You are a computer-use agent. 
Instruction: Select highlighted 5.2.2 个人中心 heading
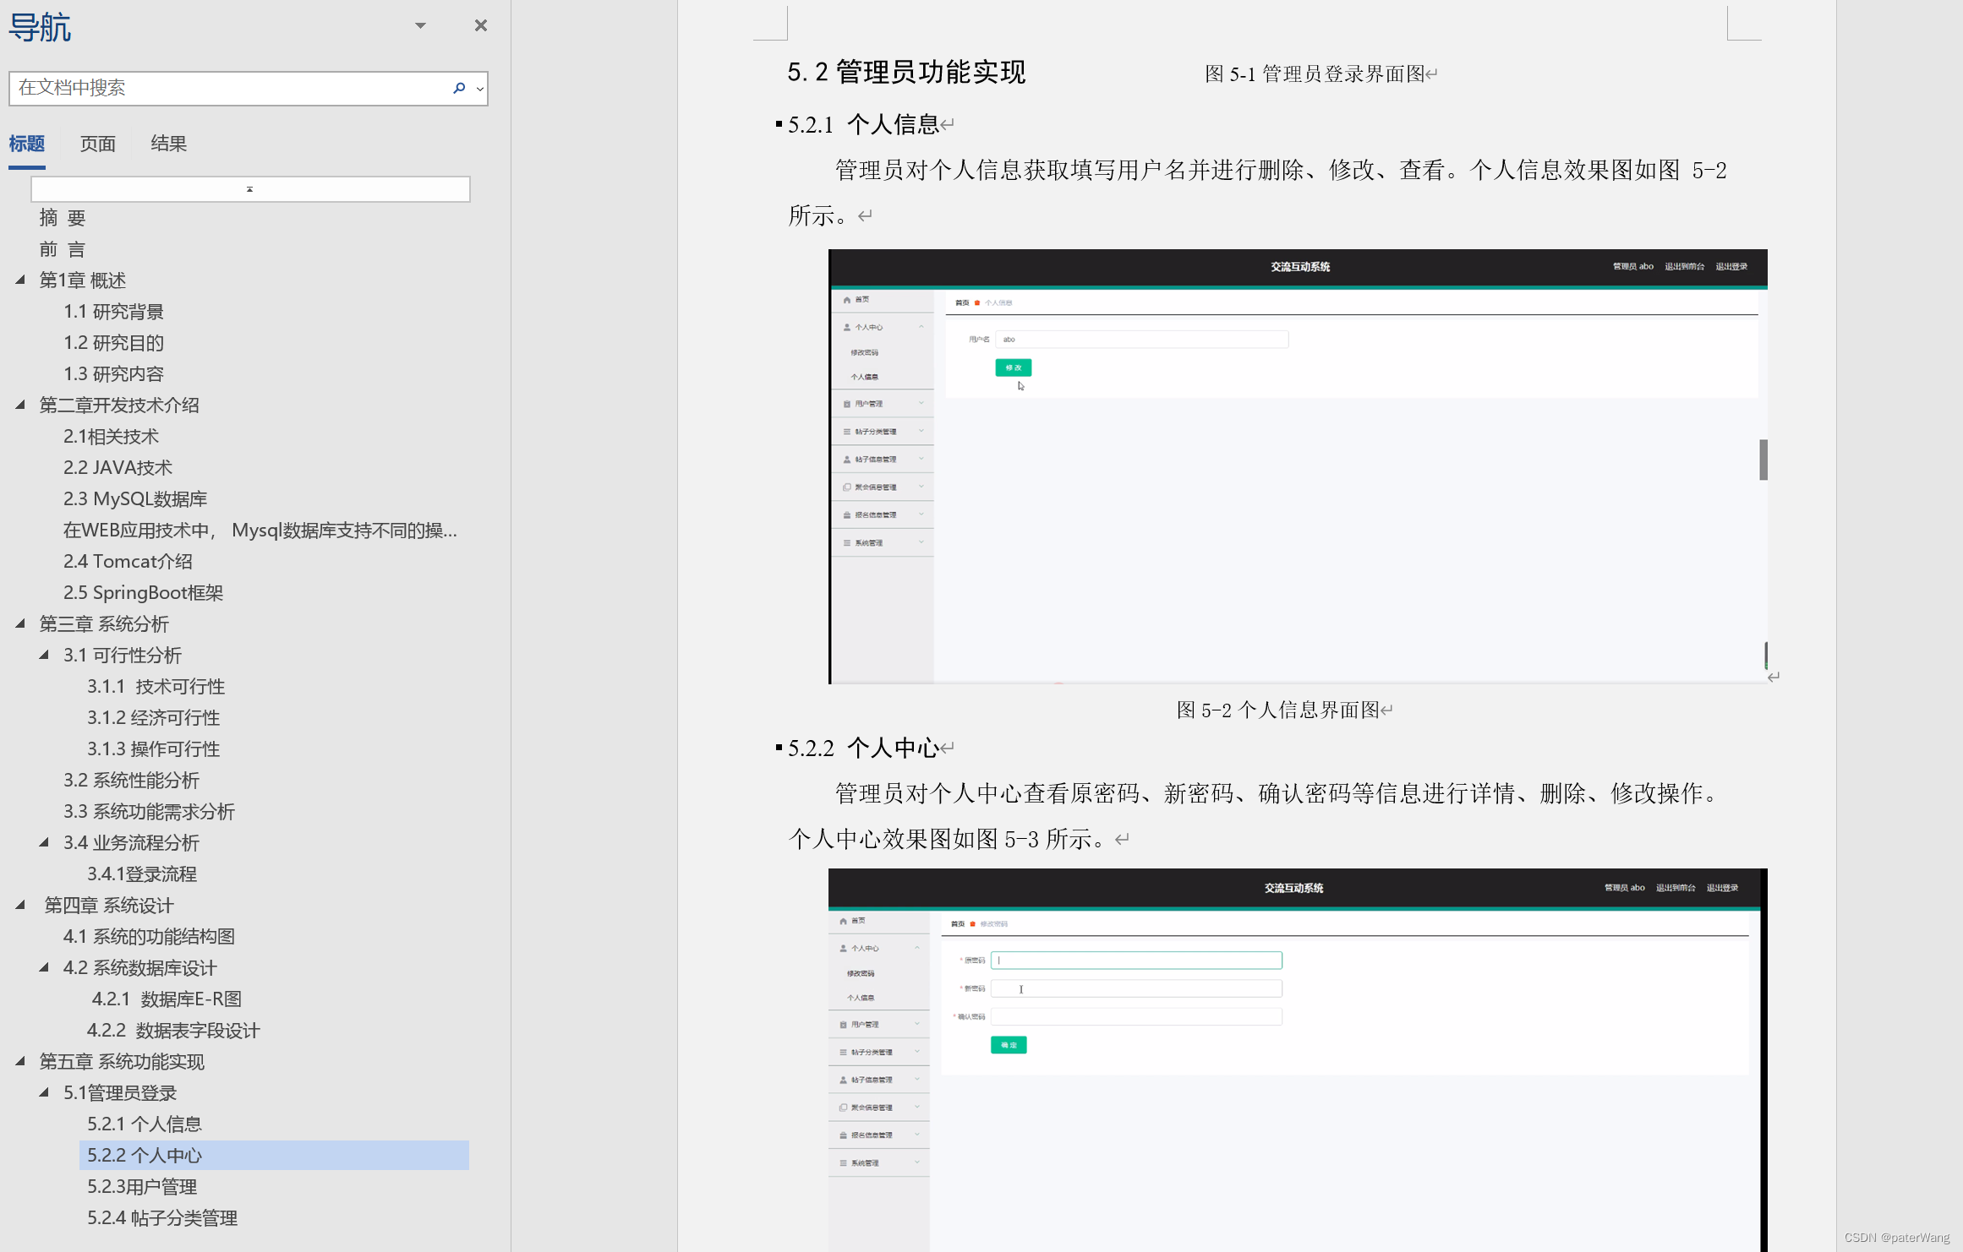click(274, 1156)
